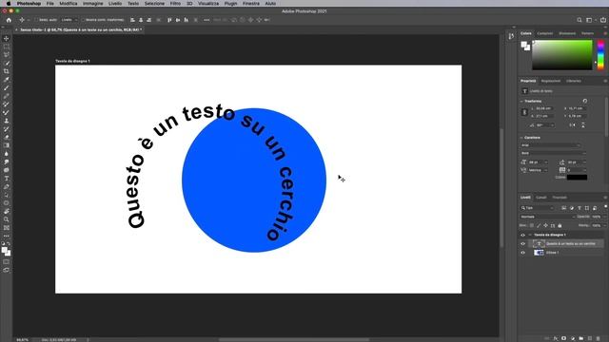Select the Move tool in the tools panel
The height and width of the screenshot is (342, 609).
[x=7, y=38]
